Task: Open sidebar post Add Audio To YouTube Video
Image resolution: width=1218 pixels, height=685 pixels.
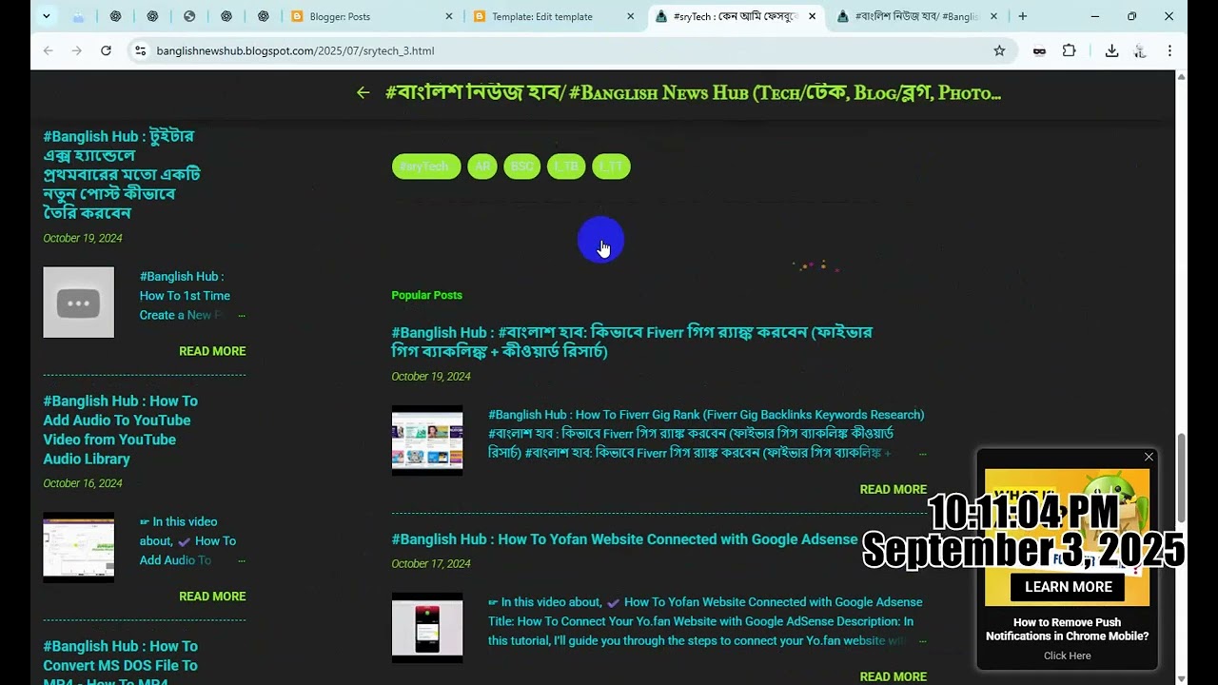Action: pos(120,430)
